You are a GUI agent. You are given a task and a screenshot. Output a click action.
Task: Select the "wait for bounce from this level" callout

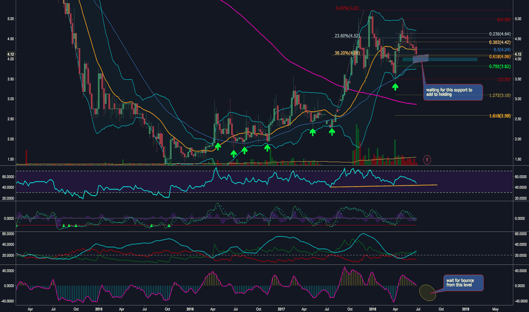tap(464, 283)
